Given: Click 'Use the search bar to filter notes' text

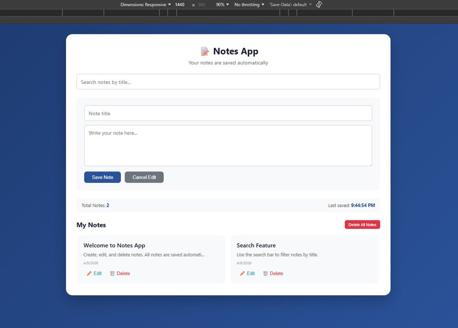Looking at the screenshot, I should coord(277,255).
